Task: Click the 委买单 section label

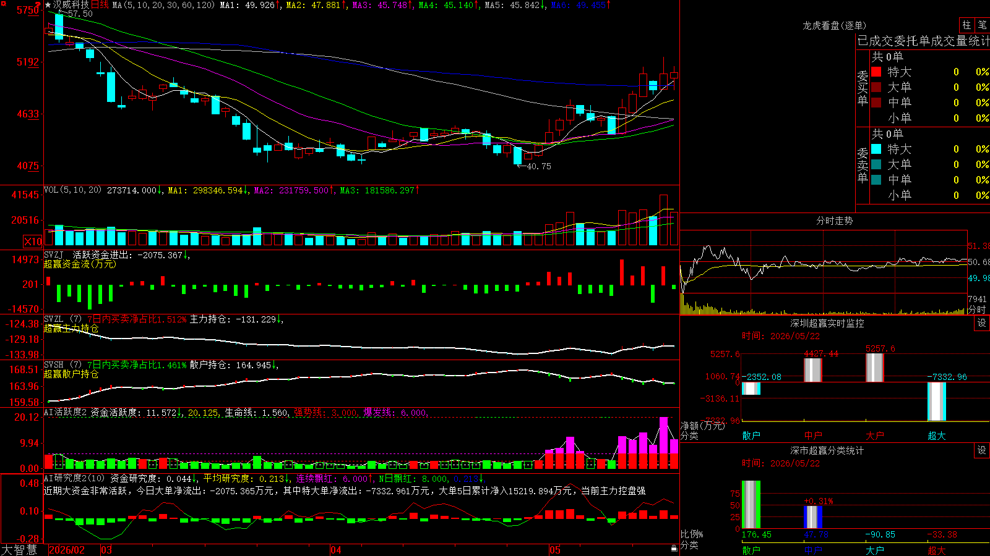Action: click(x=863, y=88)
